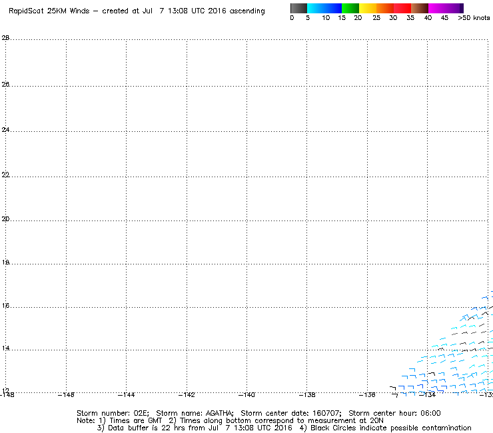Click the "Black Circles indicate possible contamination" note
This screenshot has height=433, width=493.
pos(391,428)
